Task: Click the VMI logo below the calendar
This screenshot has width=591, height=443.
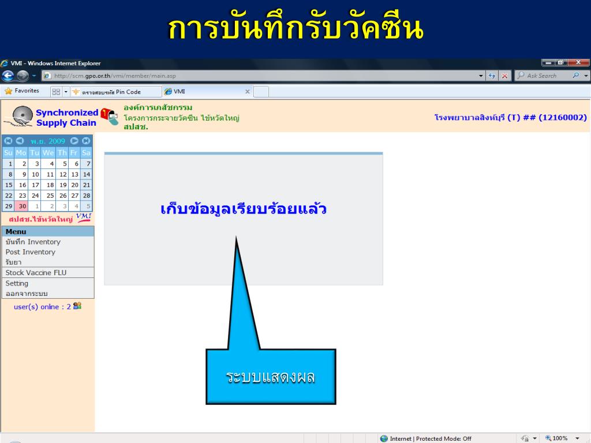Action: tap(84, 217)
